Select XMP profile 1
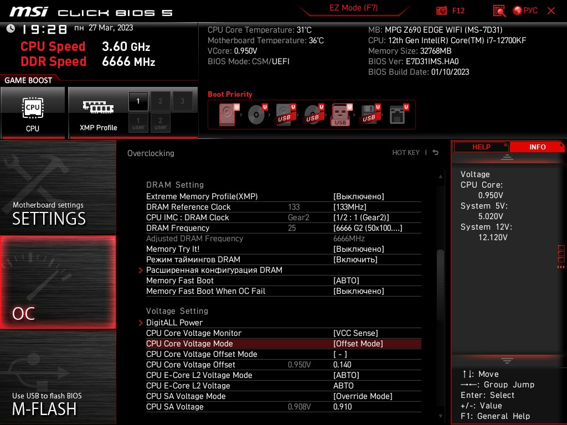The image size is (567, 425). point(138,101)
